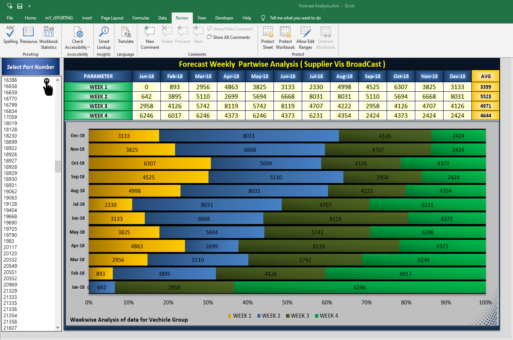Expand Check Accessibility dropdown arrow
The width and height of the screenshot is (513, 340).
click(x=89, y=47)
